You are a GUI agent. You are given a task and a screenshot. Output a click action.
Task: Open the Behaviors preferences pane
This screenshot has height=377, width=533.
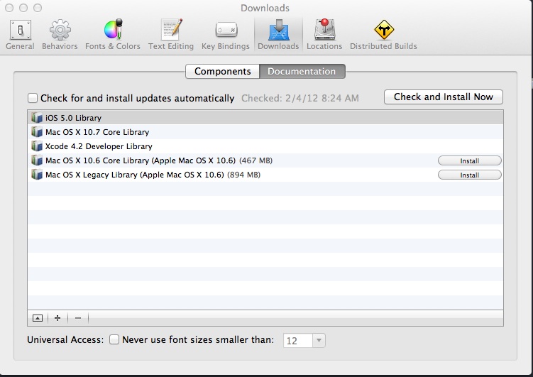pyautogui.click(x=60, y=35)
